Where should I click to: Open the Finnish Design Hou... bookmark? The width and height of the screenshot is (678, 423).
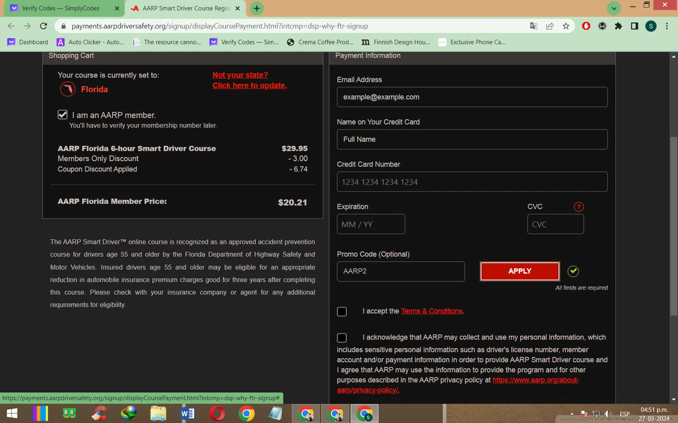pyautogui.click(x=396, y=42)
